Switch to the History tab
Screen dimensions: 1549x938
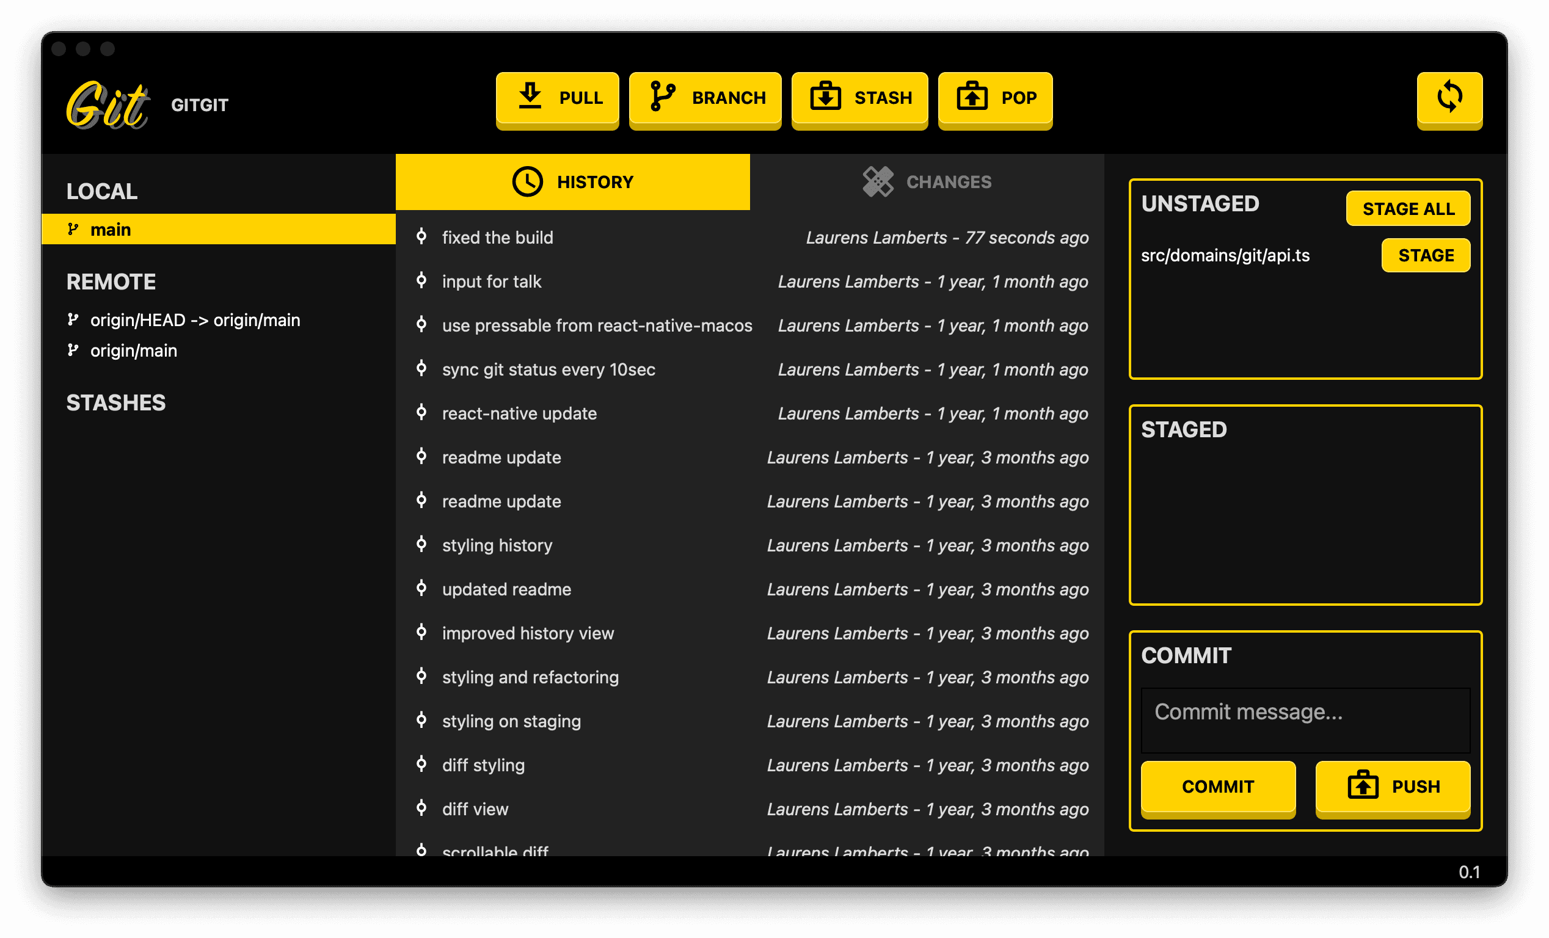pos(572,182)
